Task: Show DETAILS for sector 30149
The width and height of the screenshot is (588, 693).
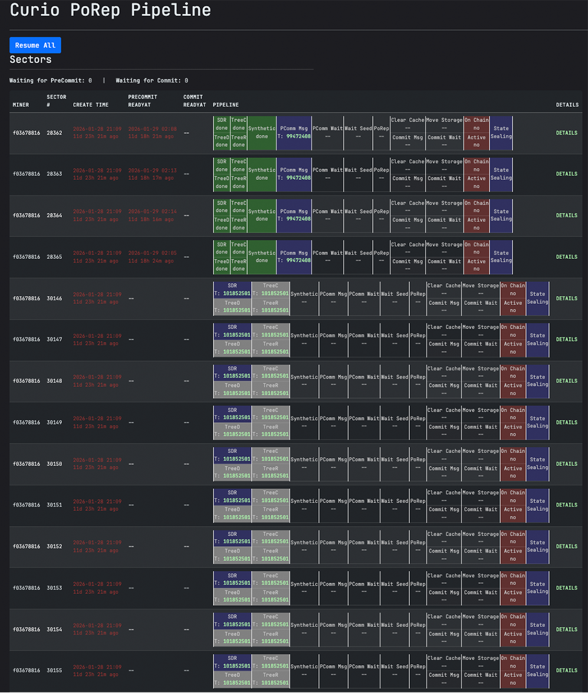Action: [566, 422]
